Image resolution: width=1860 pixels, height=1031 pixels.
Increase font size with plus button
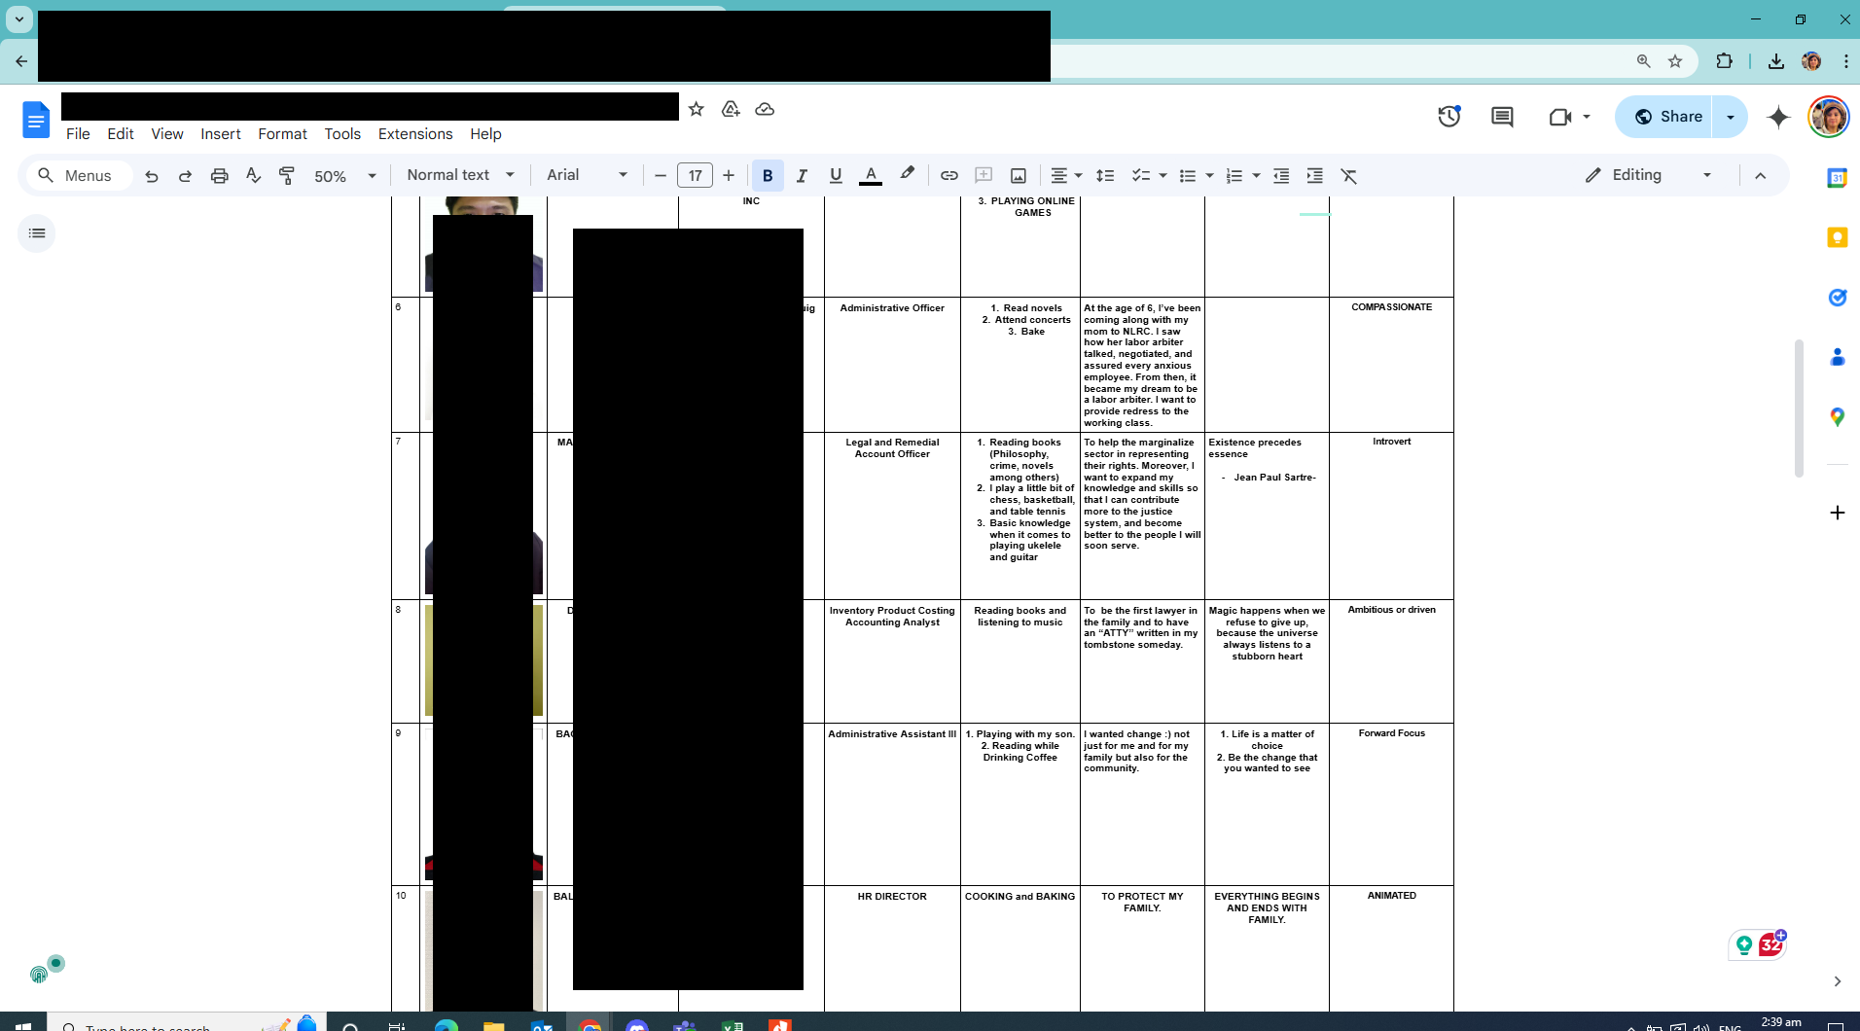729,176
